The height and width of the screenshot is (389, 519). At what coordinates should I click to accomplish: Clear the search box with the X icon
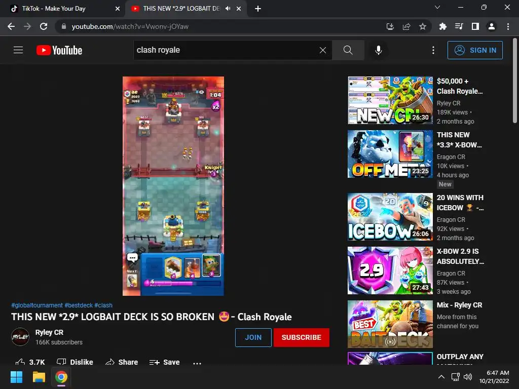tap(323, 50)
